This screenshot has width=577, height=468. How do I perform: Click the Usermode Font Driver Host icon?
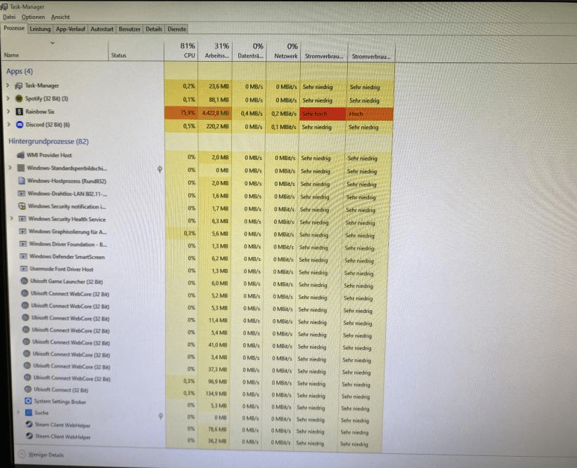pos(24,269)
